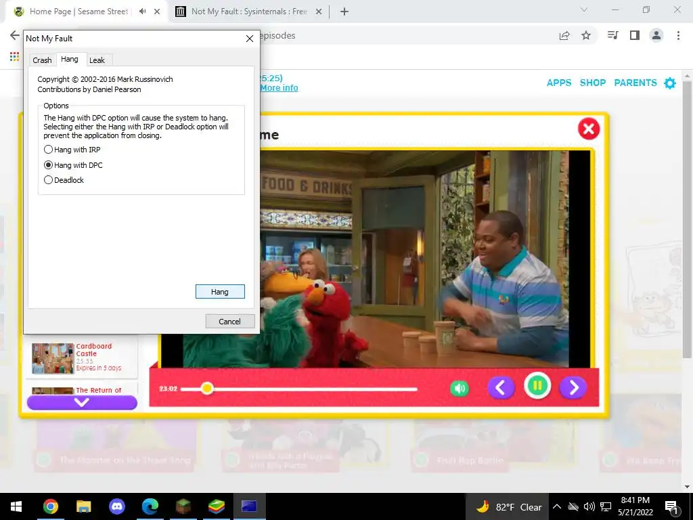Toggle the Chrome side panel icon
This screenshot has width=693, height=520.
click(635, 35)
